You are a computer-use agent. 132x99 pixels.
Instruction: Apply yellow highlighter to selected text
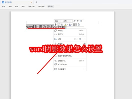click(x=65, y=24)
